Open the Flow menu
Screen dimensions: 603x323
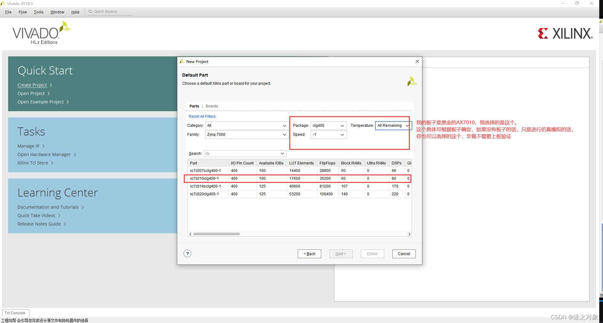23,12
